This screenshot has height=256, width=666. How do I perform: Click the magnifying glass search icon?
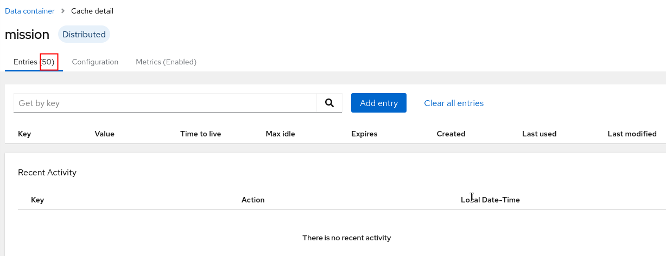click(329, 103)
